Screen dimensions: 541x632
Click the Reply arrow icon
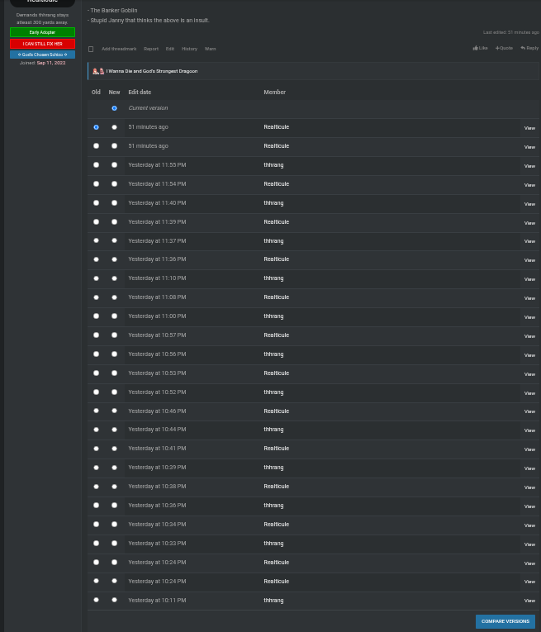tap(523, 48)
